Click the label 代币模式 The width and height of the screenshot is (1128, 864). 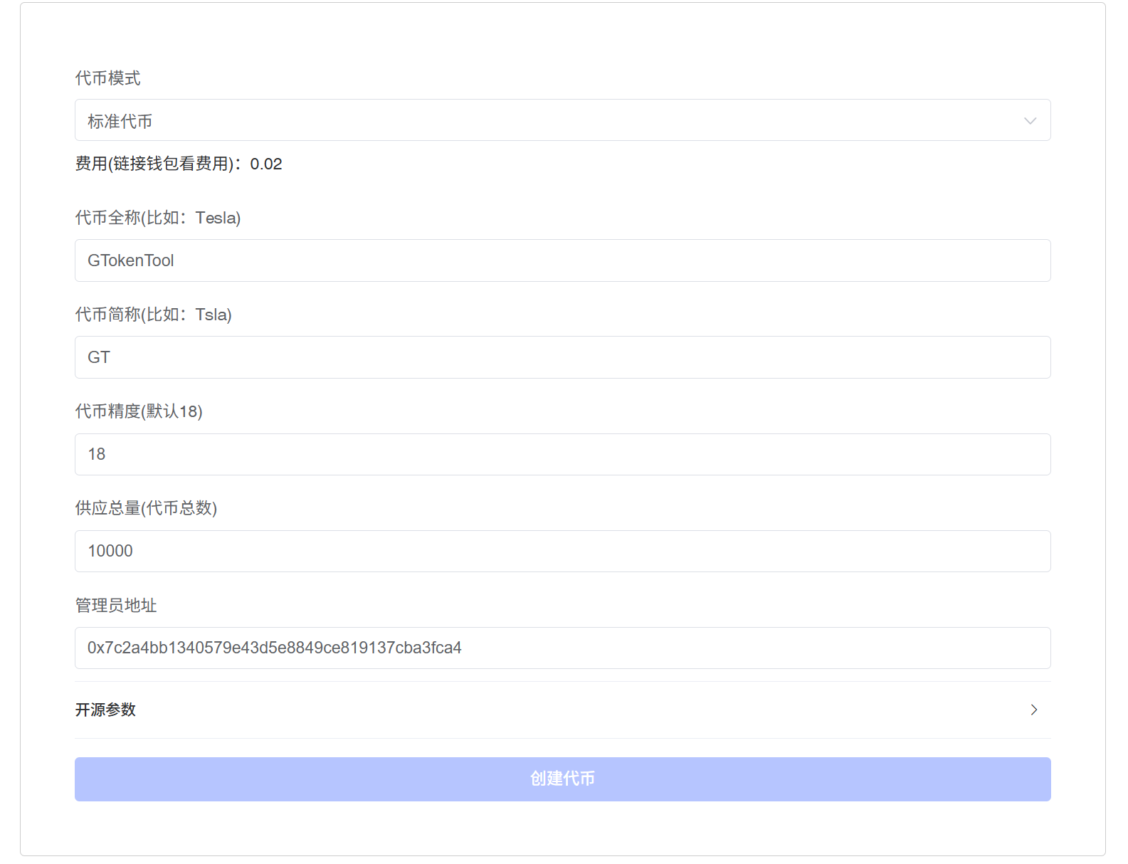(108, 78)
